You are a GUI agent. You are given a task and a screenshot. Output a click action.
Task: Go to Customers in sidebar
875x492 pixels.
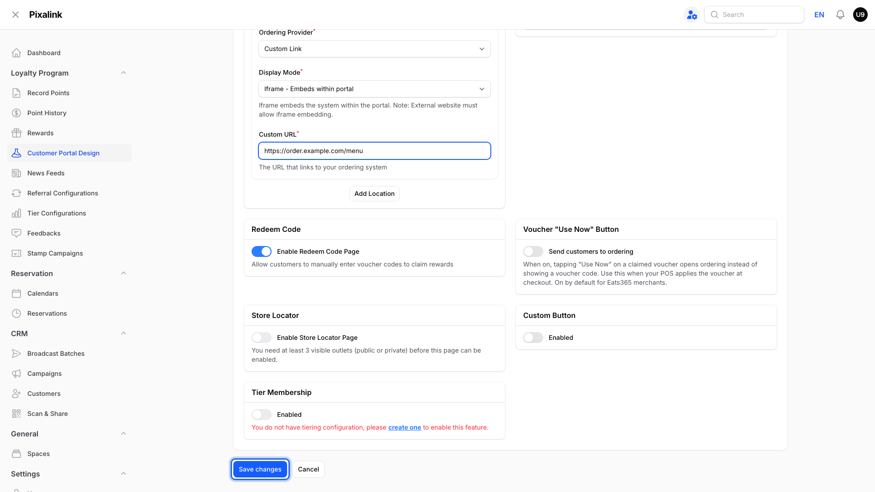[69, 394]
